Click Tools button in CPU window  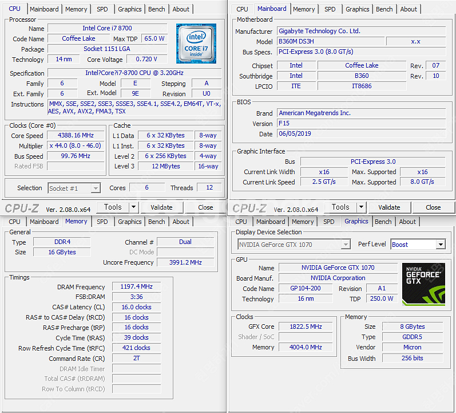tap(113, 207)
